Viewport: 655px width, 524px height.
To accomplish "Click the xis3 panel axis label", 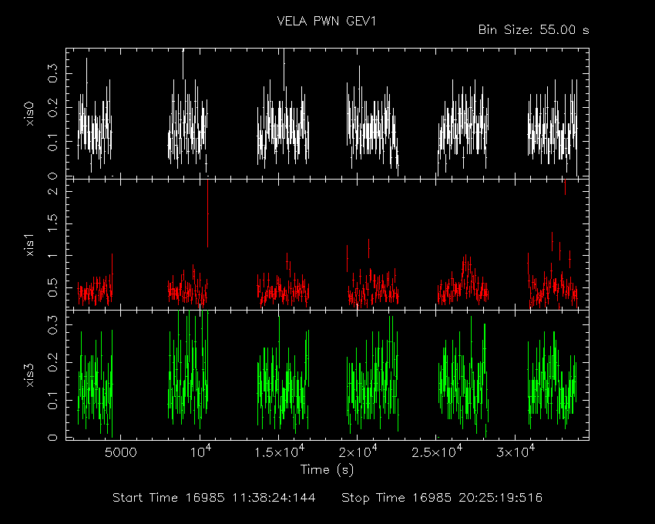I will 29,375.
